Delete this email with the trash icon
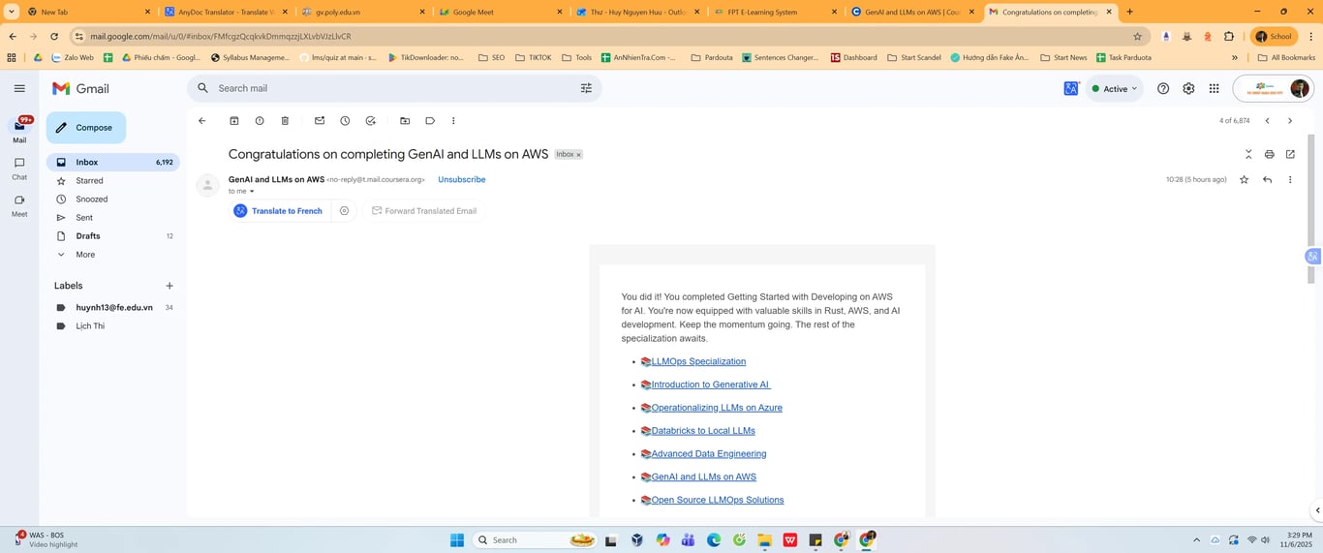 pyautogui.click(x=285, y=121)
